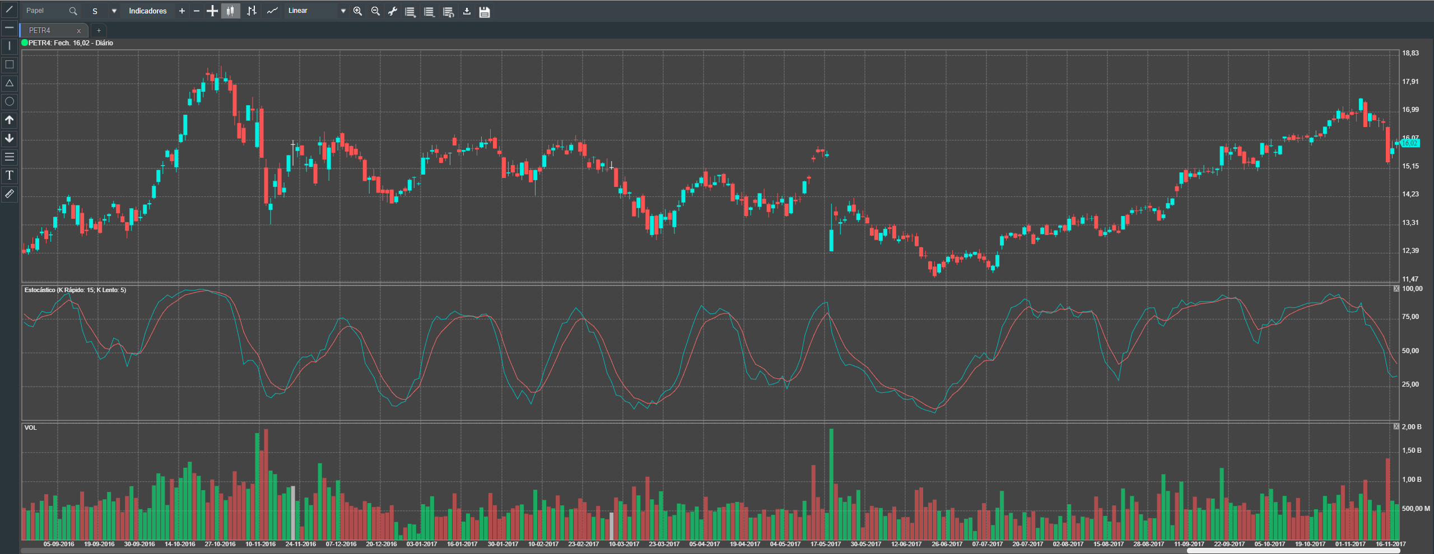
Task: Add a new chart tab
Action: (x=99, y=30)
